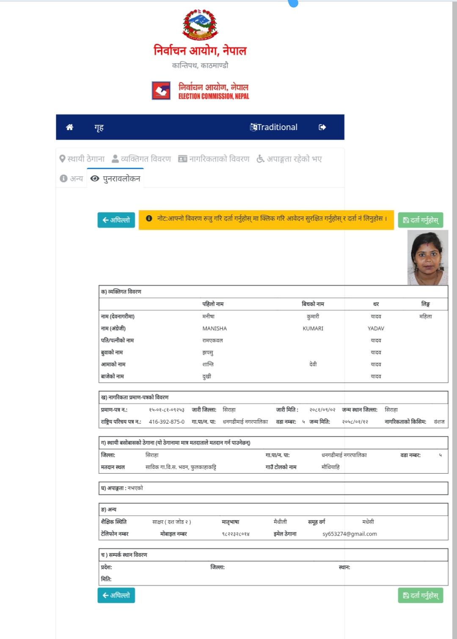This screenshot has height=639, width=457.
Task: Click the yellow note banner text
Action: pyautogui.click(x=272, y=219)
